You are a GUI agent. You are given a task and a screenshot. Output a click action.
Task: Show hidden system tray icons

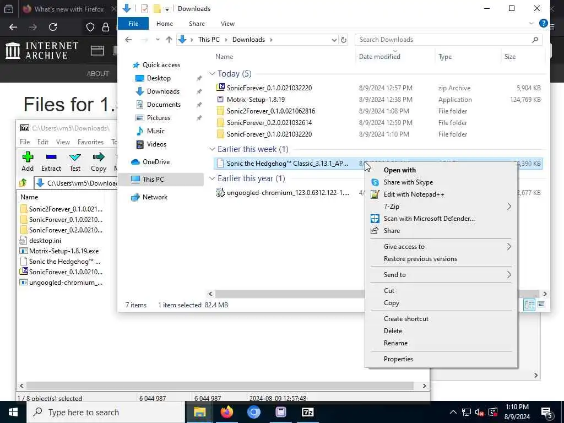click(x=453, y=412)
